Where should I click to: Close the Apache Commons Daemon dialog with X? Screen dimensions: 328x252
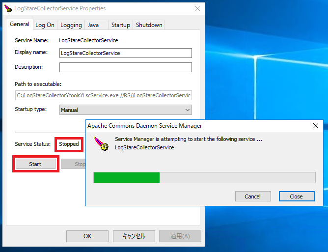(x=316, y=126)
